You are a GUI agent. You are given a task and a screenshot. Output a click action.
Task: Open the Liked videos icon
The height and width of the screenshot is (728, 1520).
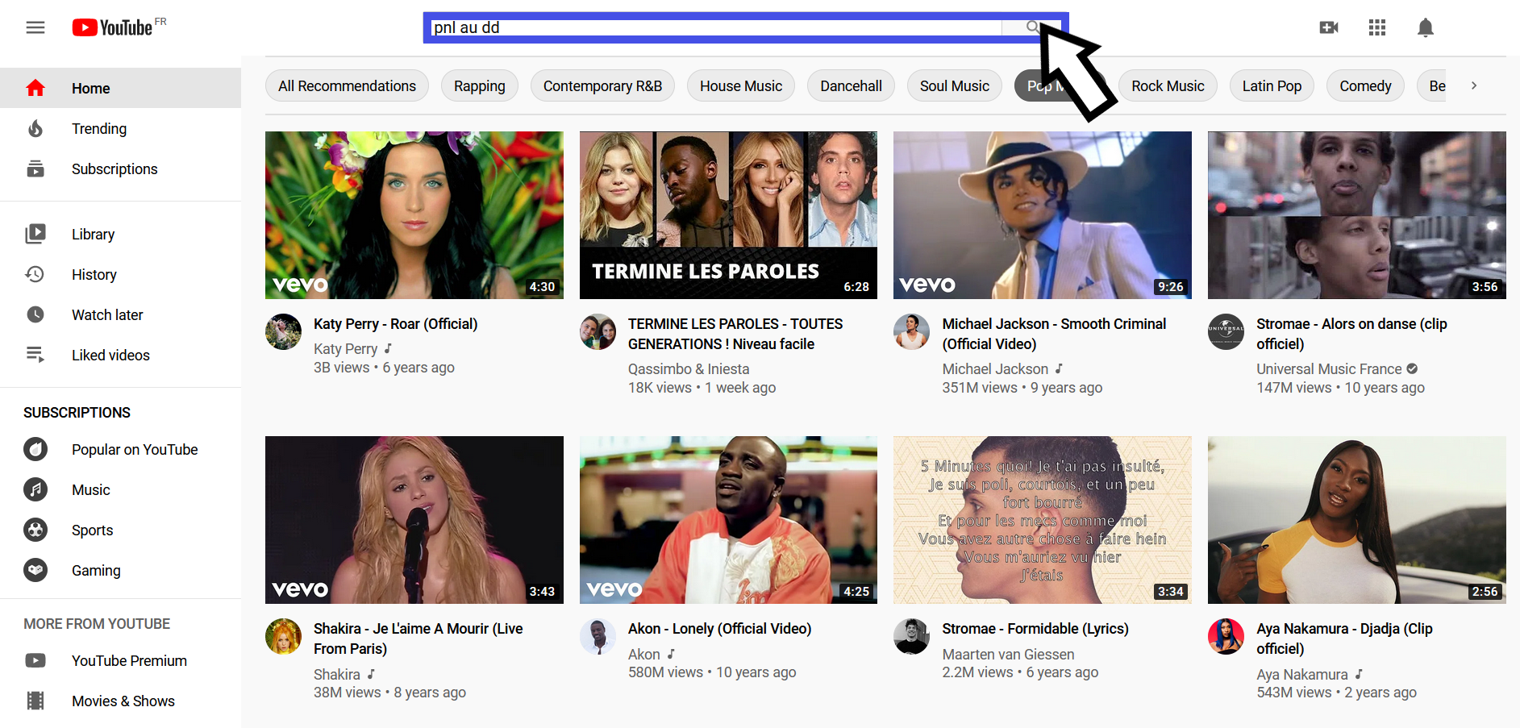click(35, 355)
